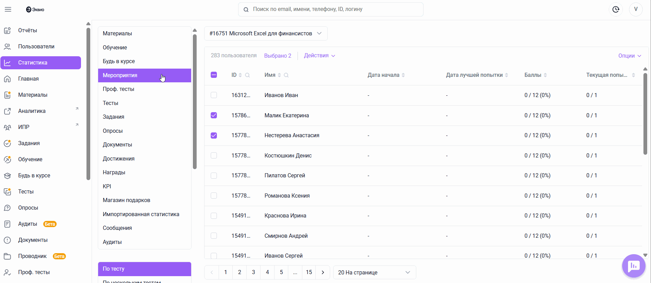Go to page 3 of results

(x=253, y=272)
